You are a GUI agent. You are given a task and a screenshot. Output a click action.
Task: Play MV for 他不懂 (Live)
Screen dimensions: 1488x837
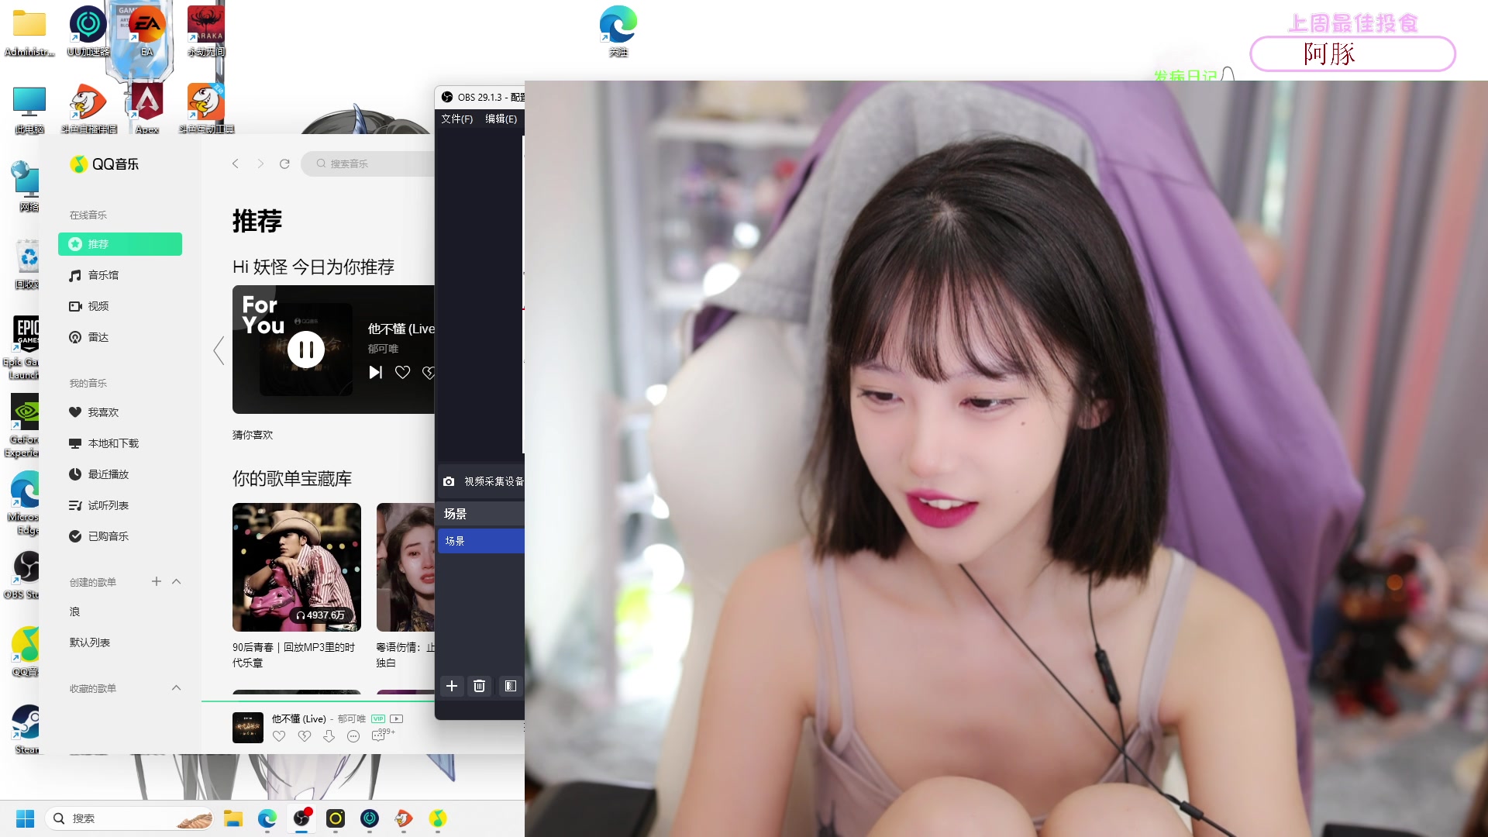(397, 718)
